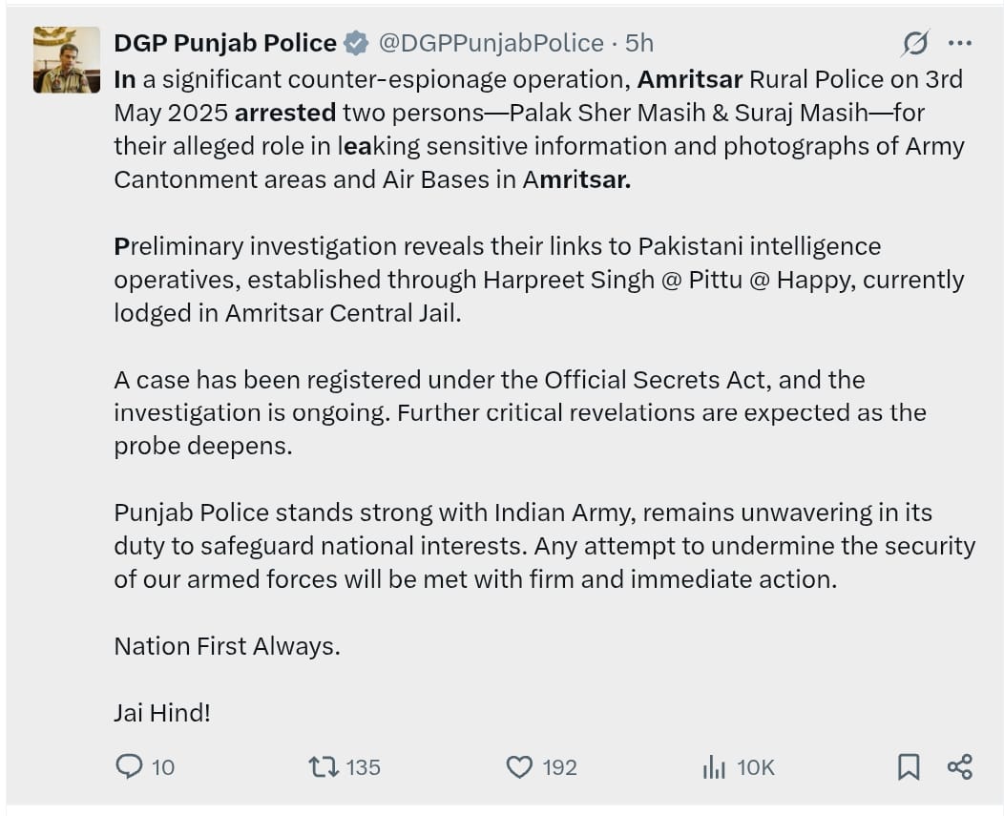The height and width of the screenshot is (816, 1004).
Task: Click the 5h timestamp
Action: click(x=639, y=43)
